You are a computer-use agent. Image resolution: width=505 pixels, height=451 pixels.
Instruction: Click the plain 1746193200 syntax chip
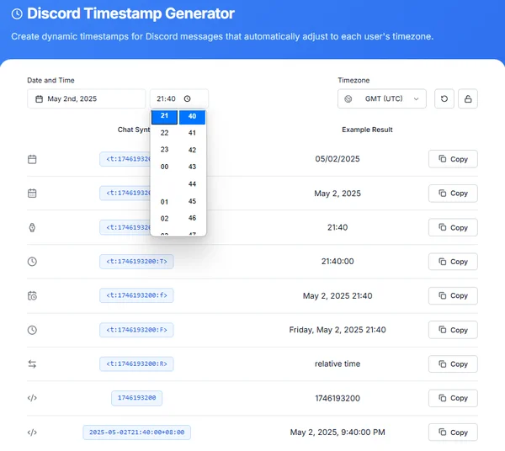pos(137,398)
